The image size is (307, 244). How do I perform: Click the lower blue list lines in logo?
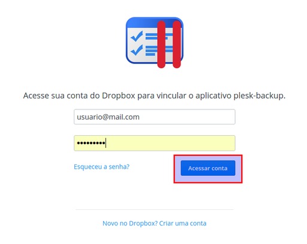click(x=159, y=51)
